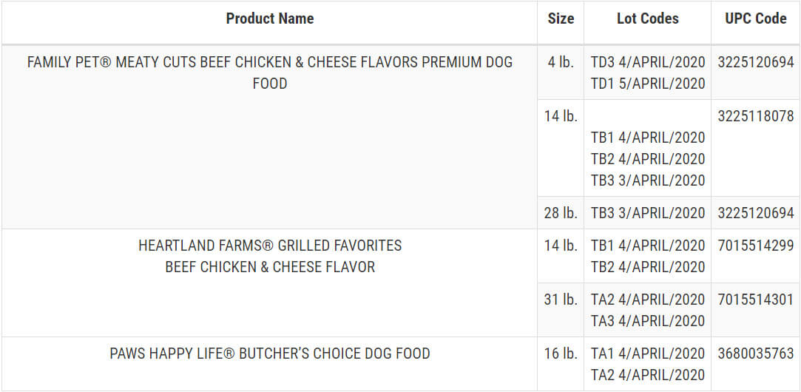Click the 31 lb. size cell

point(561,300)
